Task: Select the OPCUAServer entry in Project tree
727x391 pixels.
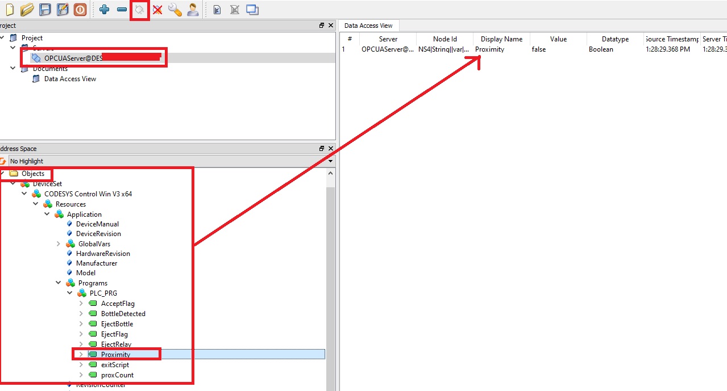Action: pyautogui.click(x=73, y=58)
